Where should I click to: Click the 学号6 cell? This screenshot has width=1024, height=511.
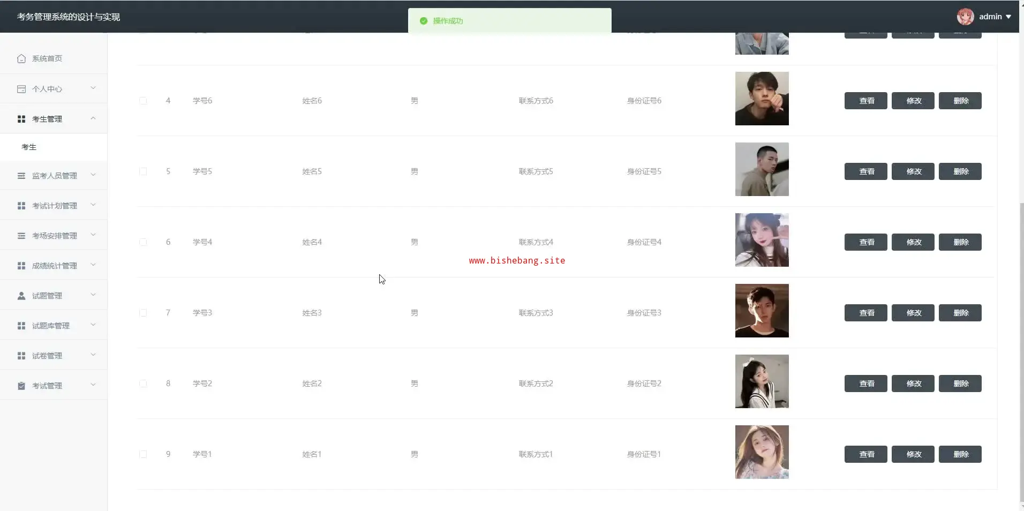point(202,101)
